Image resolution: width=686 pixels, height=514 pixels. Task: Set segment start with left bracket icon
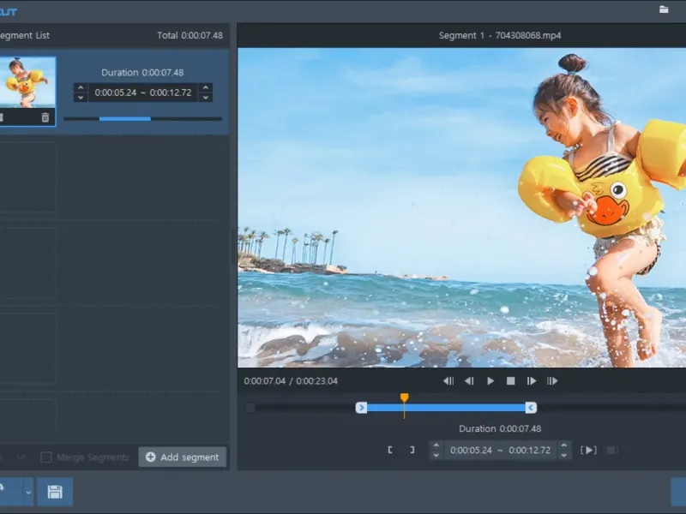click(x=390, y=450)
